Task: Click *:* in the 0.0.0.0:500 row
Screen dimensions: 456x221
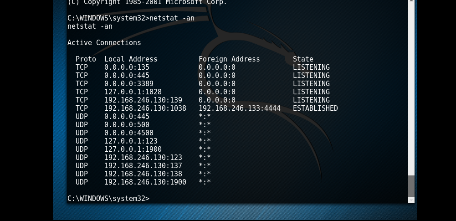Action: (205, 125)
